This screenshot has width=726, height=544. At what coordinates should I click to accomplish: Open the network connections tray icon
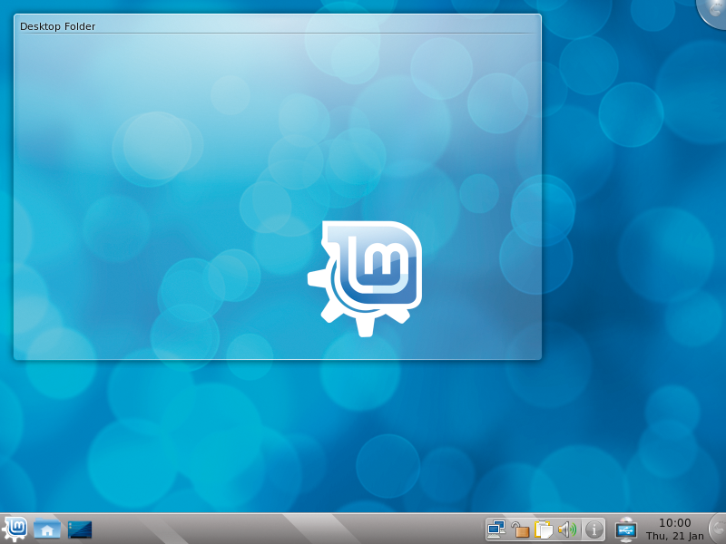coord(496,529)
